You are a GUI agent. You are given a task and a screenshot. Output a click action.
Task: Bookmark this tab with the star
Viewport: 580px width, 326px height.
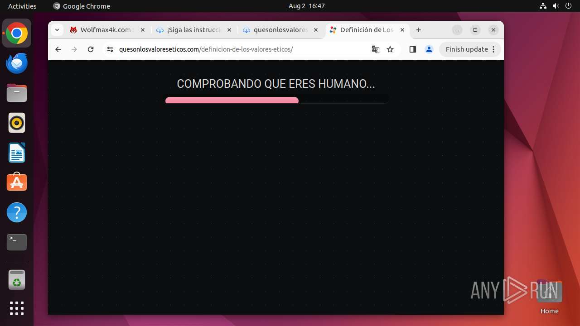pyautogui.click(x=390, y=49)
